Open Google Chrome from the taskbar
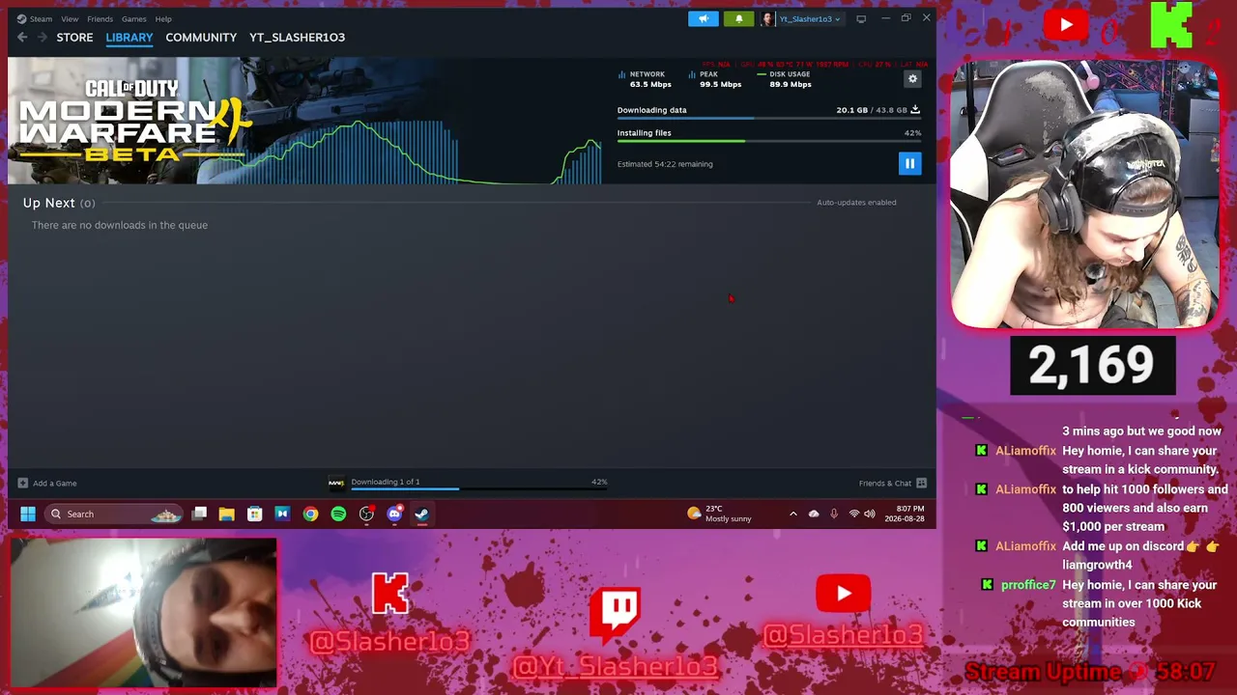The height and width of the screenshot is (695, 1237). pos(310,514)
